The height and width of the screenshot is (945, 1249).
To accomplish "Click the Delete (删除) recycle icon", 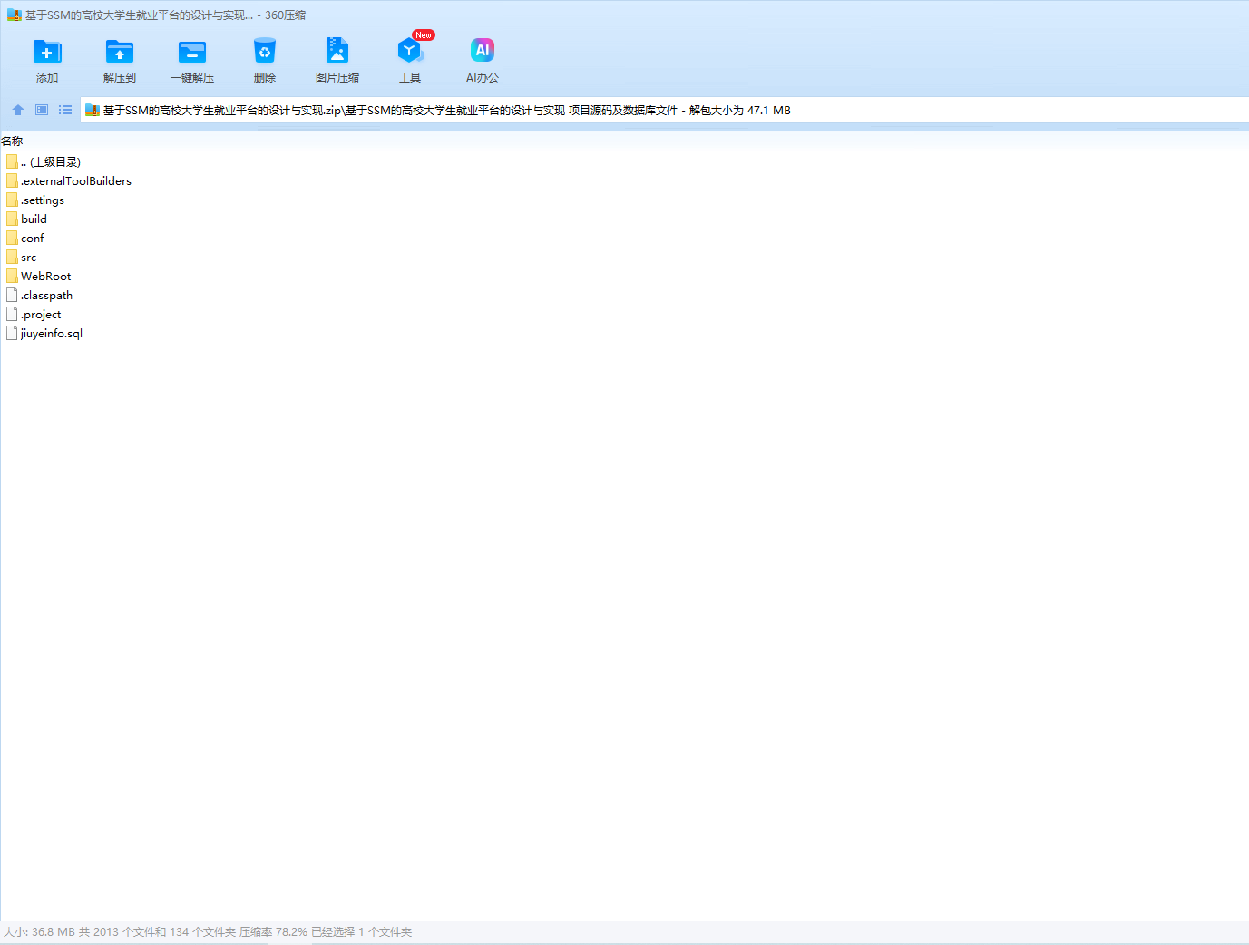I will coord(265,53).
